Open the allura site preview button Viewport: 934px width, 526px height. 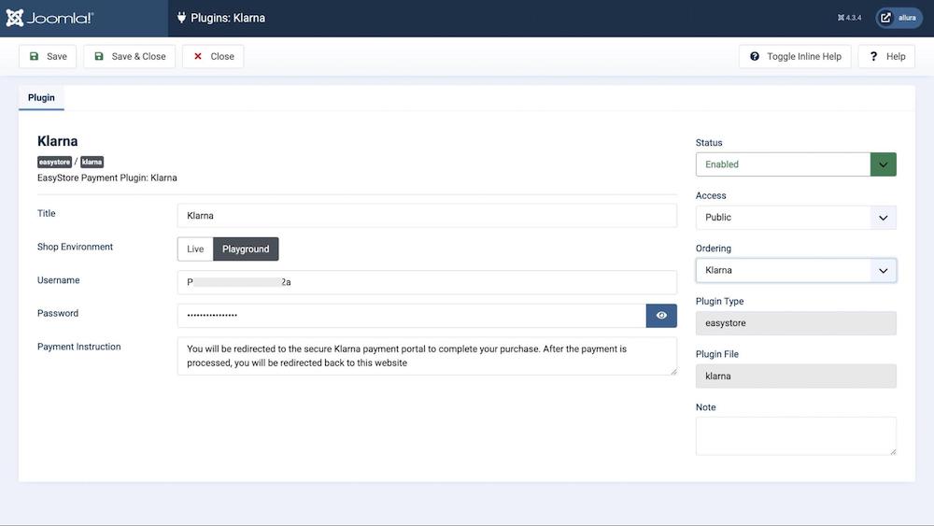coord(899,18)
